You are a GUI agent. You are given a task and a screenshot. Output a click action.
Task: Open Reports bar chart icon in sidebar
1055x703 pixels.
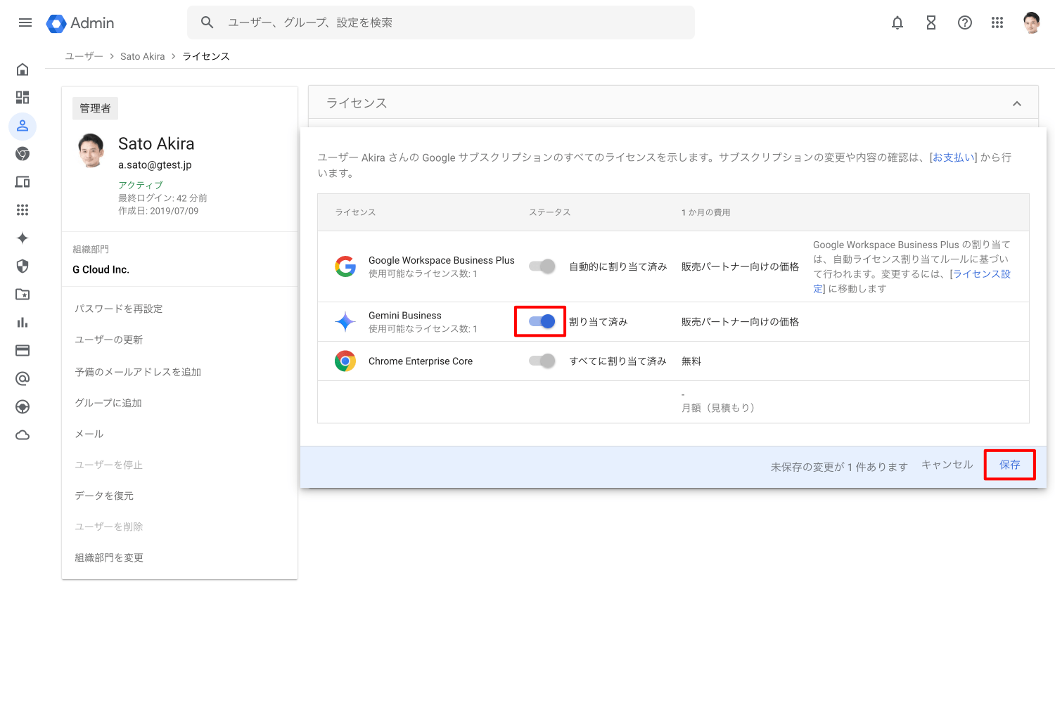23,323
